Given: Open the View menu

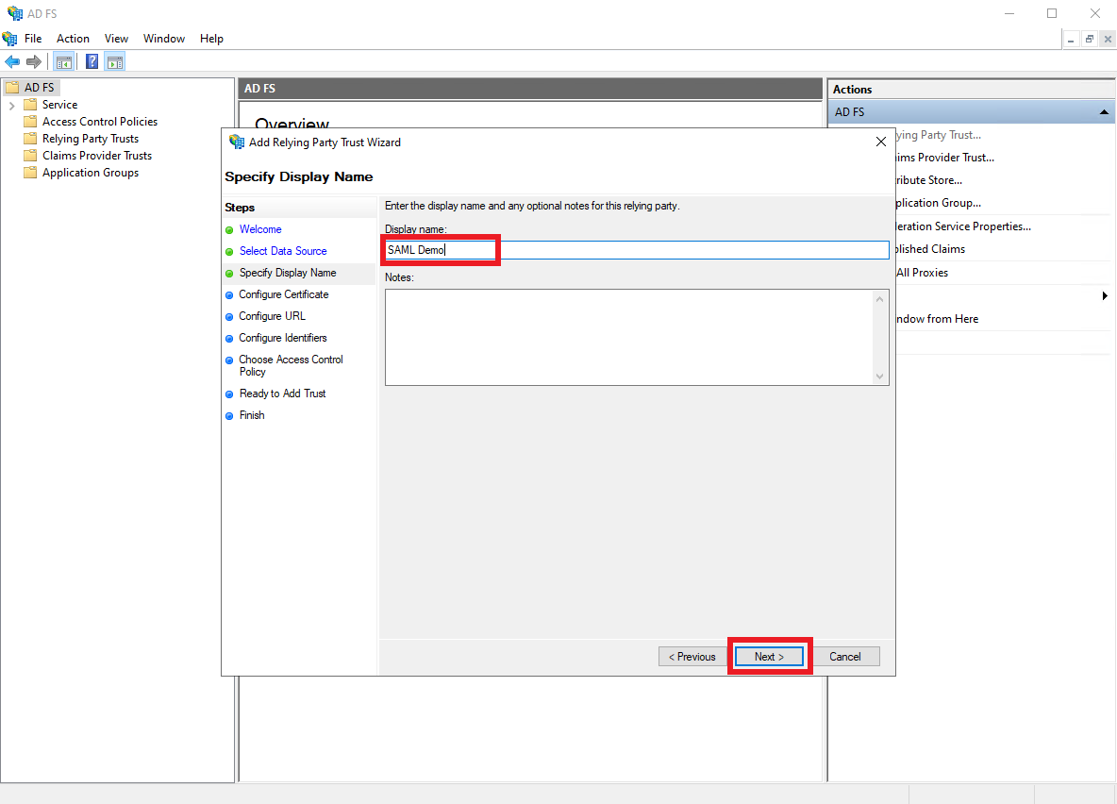Looking at the screenshot, I should [116, 39].
